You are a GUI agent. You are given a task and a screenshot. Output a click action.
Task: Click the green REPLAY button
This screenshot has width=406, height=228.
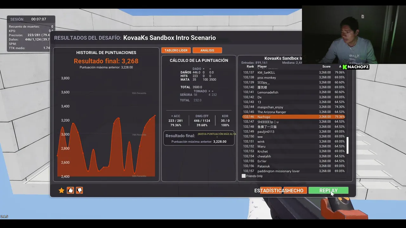coord(328,190)
